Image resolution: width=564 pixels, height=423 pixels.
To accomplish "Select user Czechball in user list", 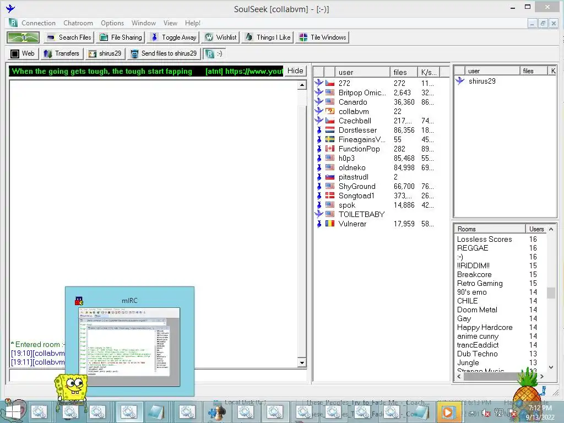I will [355, 121].
